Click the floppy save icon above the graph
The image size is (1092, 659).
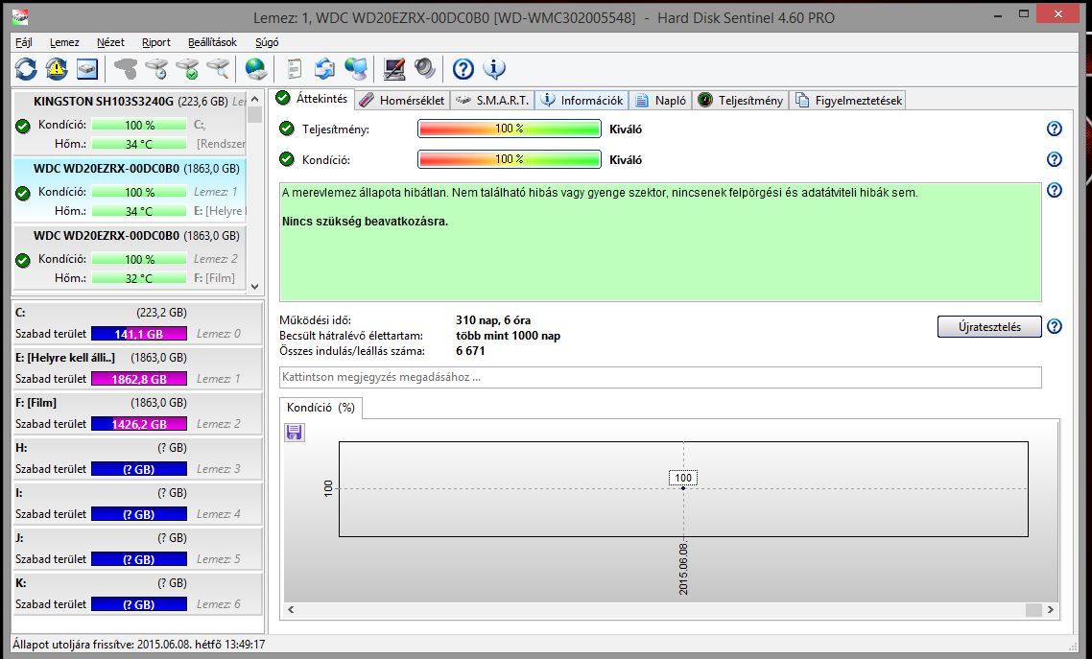[x=294, y=433]
